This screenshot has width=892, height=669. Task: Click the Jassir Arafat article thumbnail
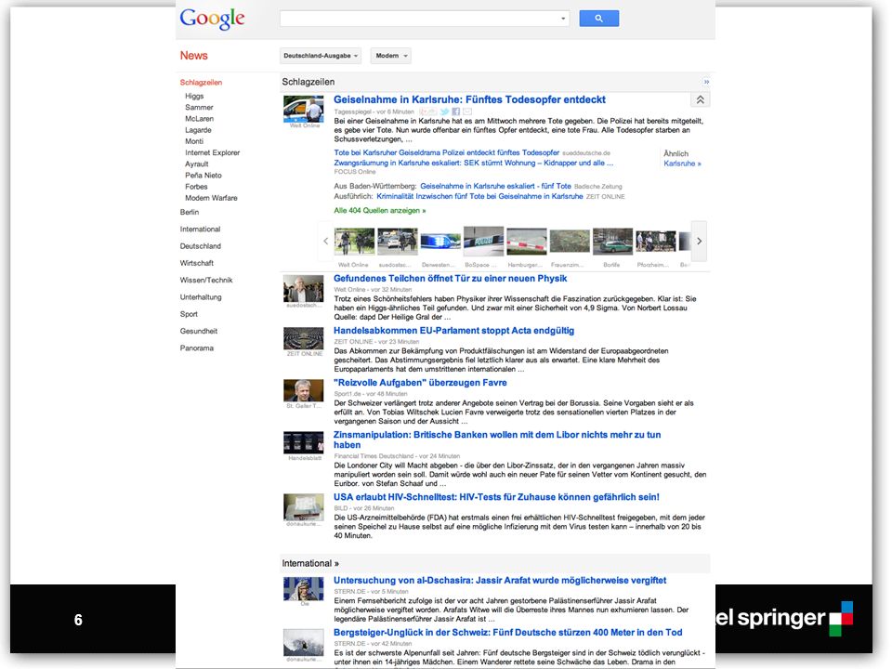pyautogui.click(x=303, y=589)
